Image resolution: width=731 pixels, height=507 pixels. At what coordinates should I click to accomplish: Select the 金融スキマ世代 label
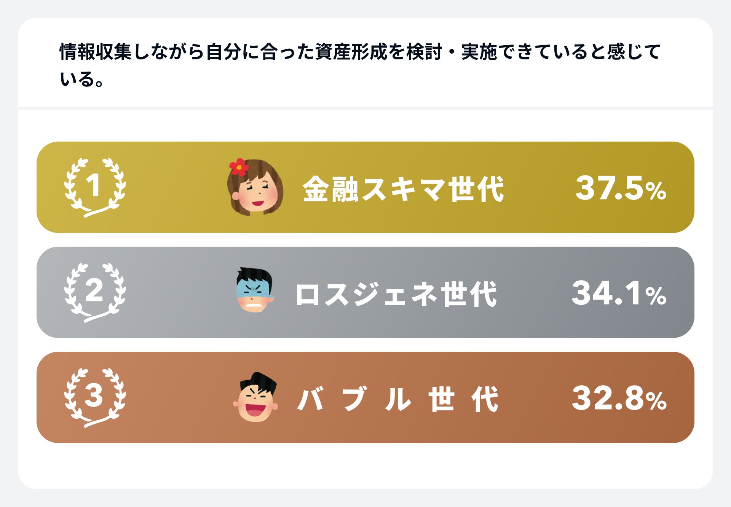coord(403,189)
